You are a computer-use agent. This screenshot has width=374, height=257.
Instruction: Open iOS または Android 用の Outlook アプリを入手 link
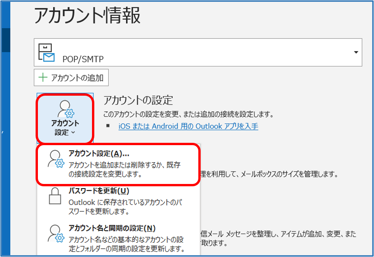[188, 126]
